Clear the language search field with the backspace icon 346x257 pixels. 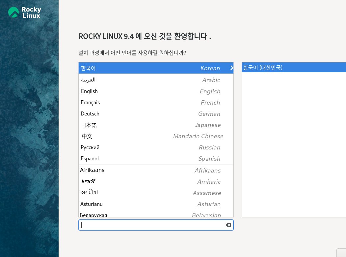(228, 225)
